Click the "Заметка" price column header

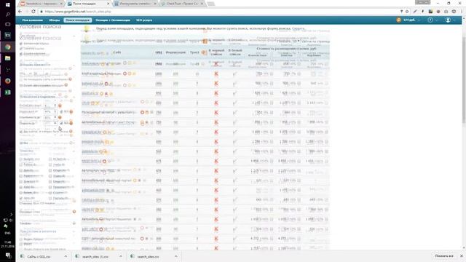point(286,55)
